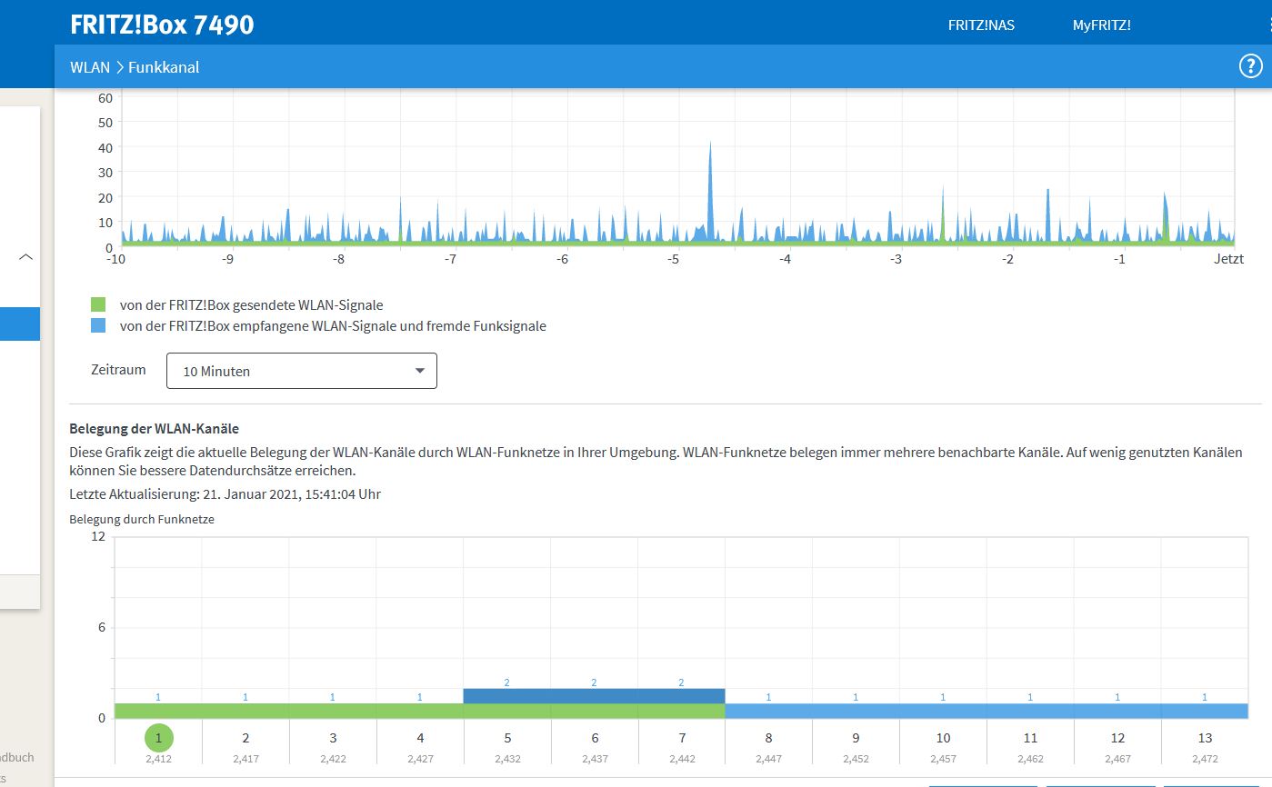Select channel 2 in the channel chart
Viewport: 1272px width, 787px height.
(245, 738)
